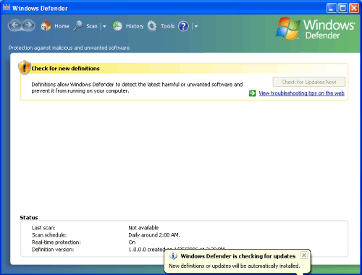Click the green arrow beside troubleshooting link
Image resolution: width=362 pixels, height=275 pixels.
click(x=252, y=93)
